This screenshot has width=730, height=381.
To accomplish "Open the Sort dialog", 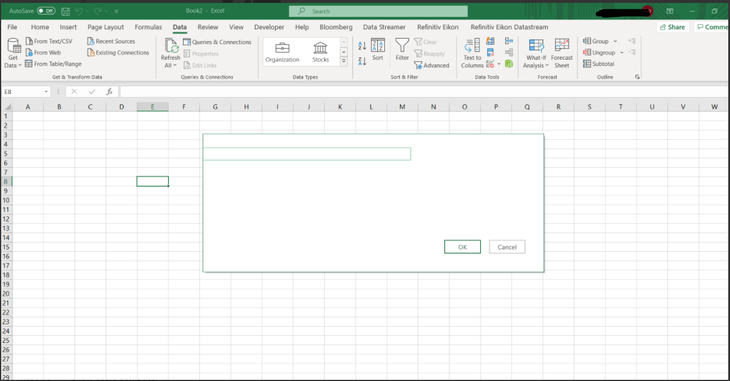I will (377, 50).
